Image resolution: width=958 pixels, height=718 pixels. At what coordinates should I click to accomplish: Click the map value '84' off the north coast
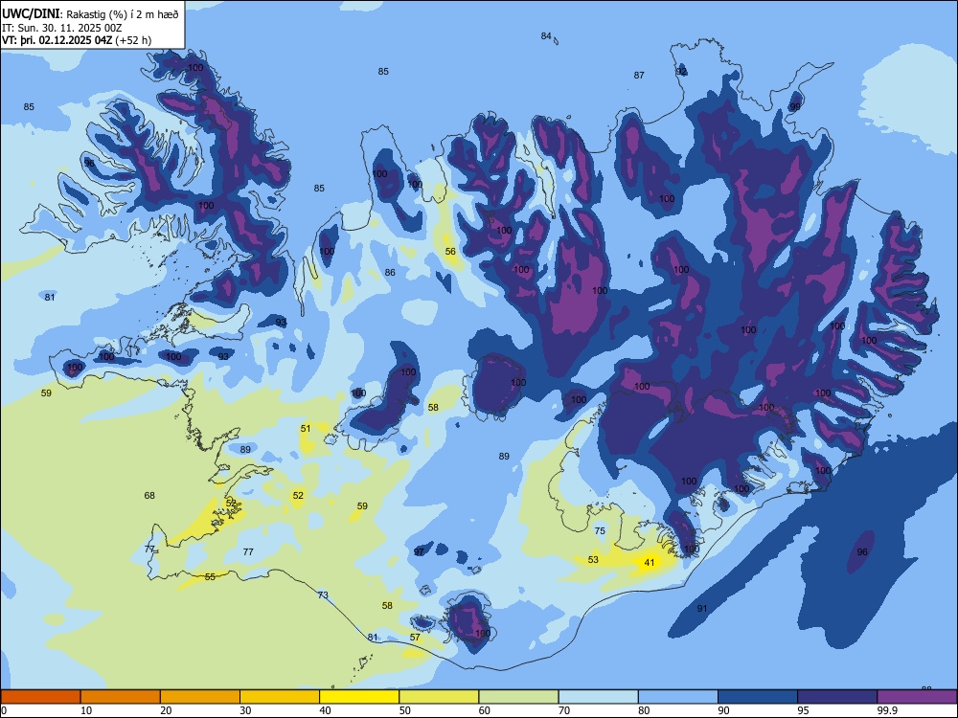pos(546,36)
